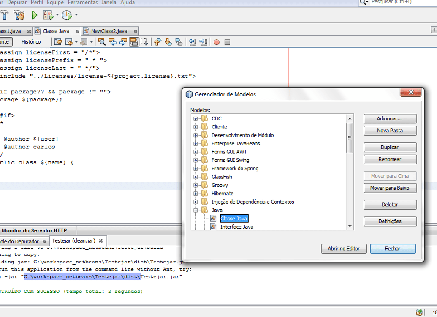Click the Definições button
Screen dimensions: 437x317
coord(390,221)
